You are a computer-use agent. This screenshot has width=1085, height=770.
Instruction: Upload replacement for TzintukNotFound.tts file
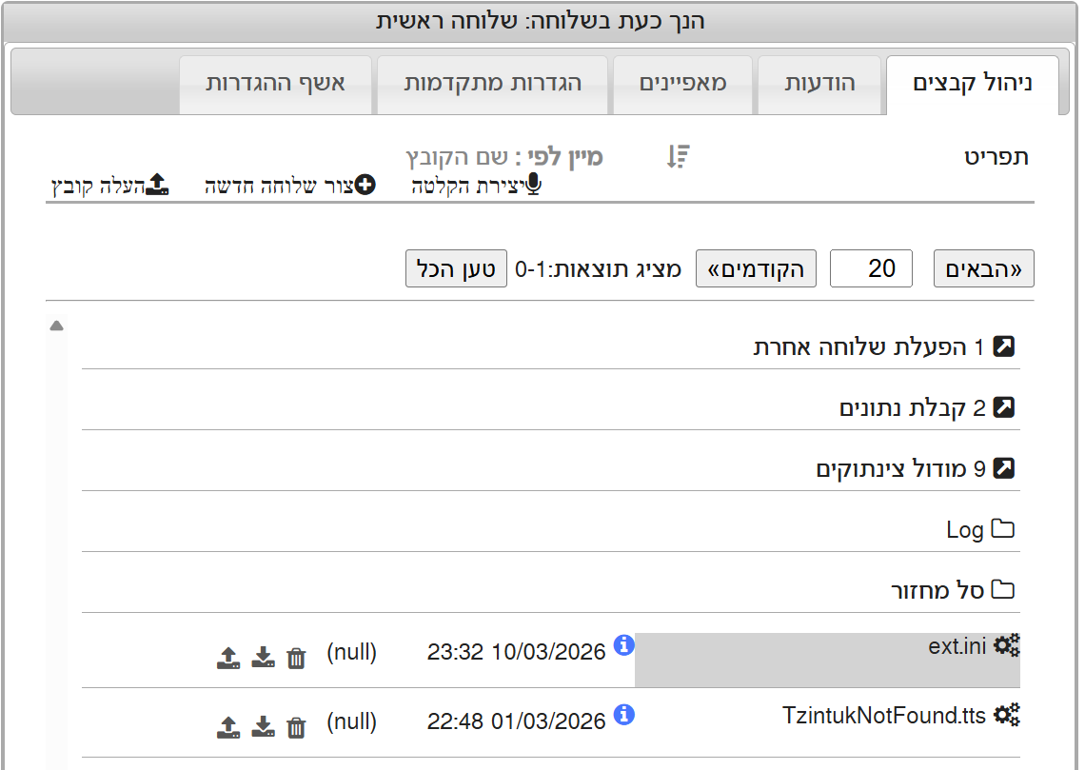228,728
